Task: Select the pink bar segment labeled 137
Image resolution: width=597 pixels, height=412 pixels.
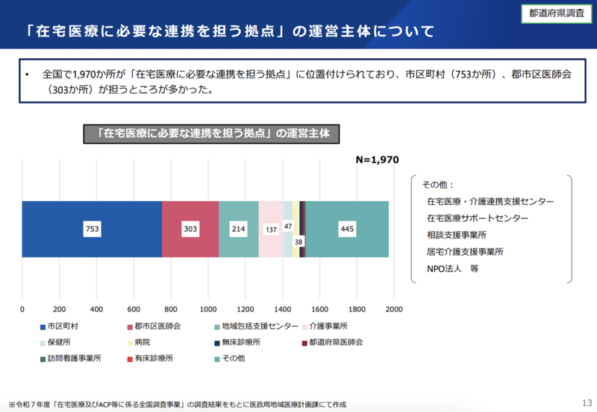Action: (271, 229)
